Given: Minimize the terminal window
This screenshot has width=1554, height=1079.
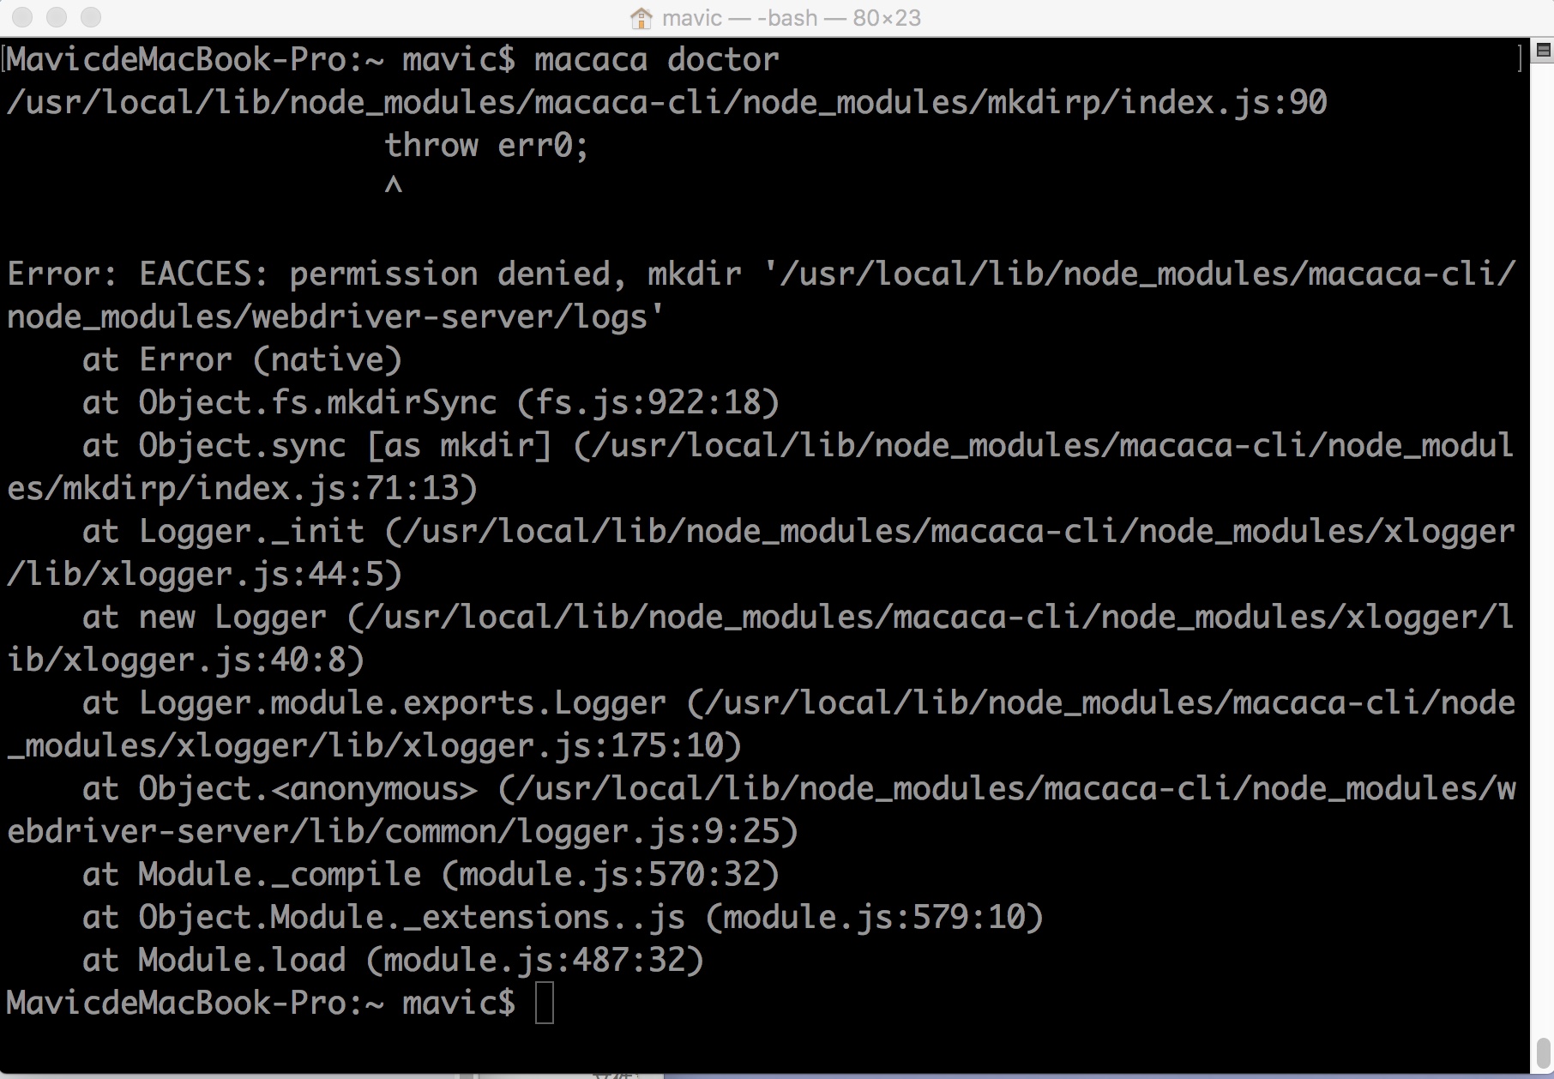Looking at the screenshot, I should click(57, 17).
